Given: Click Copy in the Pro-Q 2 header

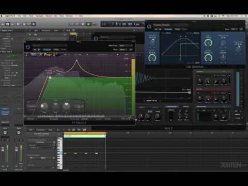Looking at the screenshot, I should (x=56, y=50).
